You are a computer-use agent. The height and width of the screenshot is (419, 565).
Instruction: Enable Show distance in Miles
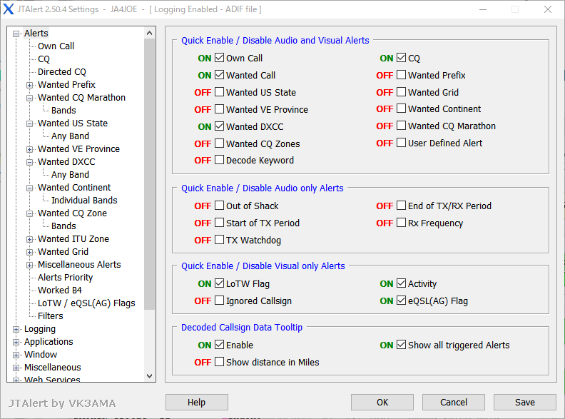coord(219,362)
